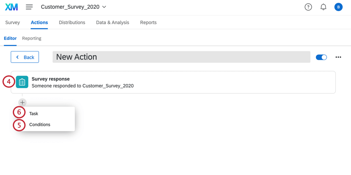Open the user account avatar B
Viewport: 351px width, 175px height.
[338, 7]
